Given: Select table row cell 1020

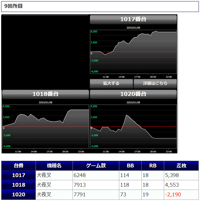Looking at the screenshot, I should click(x=19, y=195).
